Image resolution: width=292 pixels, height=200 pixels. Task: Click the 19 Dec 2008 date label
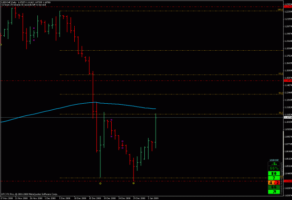pos(110,198)
